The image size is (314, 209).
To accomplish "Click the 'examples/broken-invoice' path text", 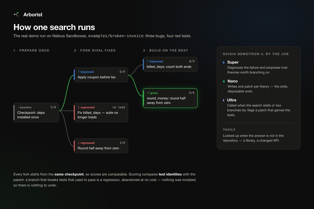I will click(x=116, y=36).
